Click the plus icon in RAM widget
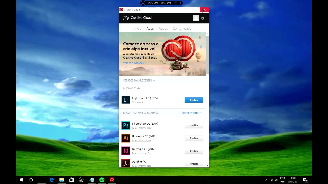 pyautogui.click(x=180, y=3)
